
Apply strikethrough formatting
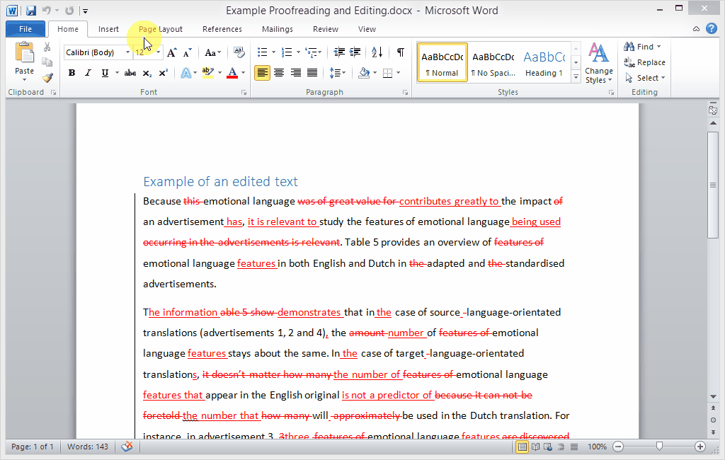129,72
